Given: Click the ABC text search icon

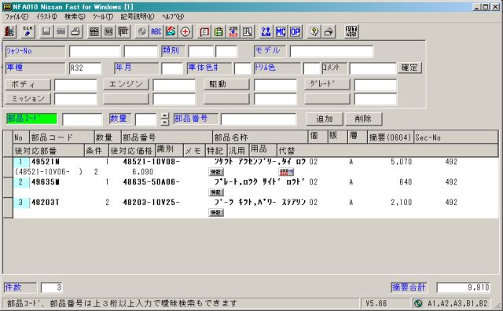Looking at the screenshot, I should (x=156, y=31).
